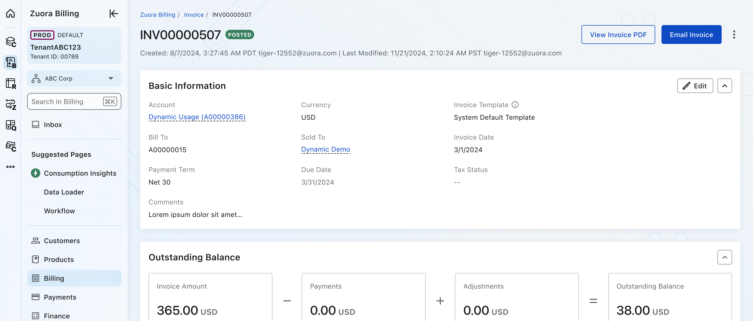Open the Zuora Billing app icon in rail
The width and height of the screenshot is (753, 321).
pos(10,62)
